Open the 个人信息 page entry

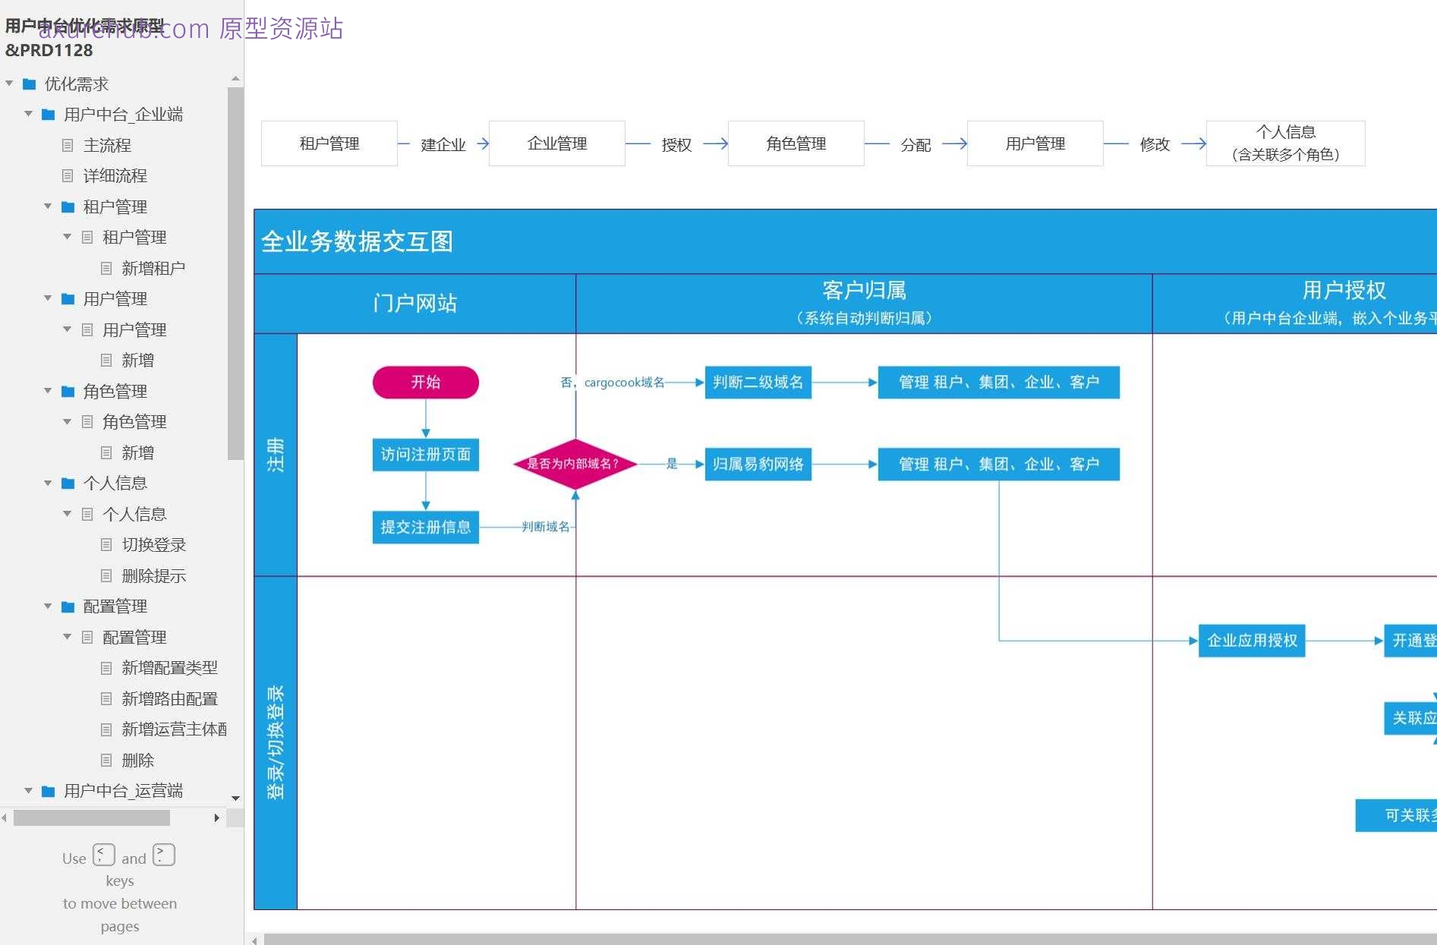(x=134, y=514)
